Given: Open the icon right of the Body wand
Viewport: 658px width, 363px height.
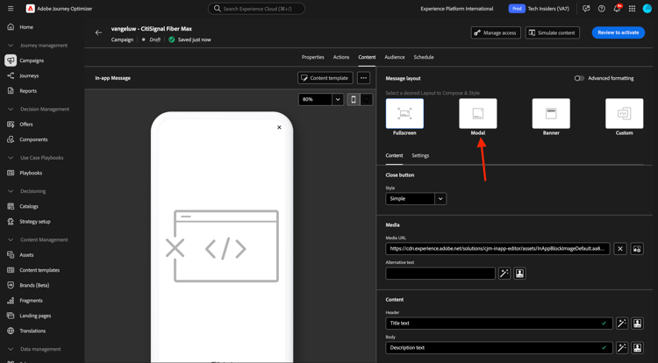Looking at the screenshot, I should pyautogui.click(x=638, y=347).
